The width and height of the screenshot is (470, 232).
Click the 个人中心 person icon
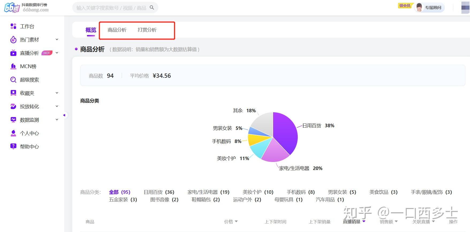[x=13, y=133]
